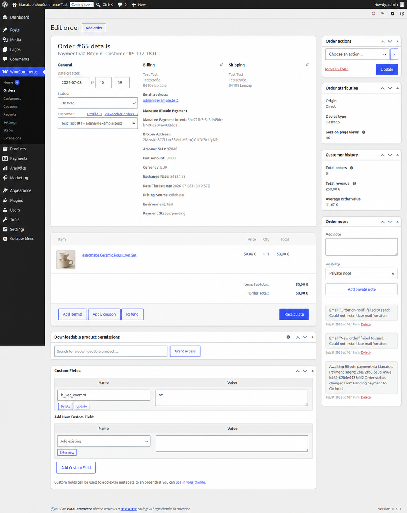Image resolution: width=407 pixels, height=513 pixels.
Task: Open WooCommerce Customers submenu
Action: click(x=12, y=99)
